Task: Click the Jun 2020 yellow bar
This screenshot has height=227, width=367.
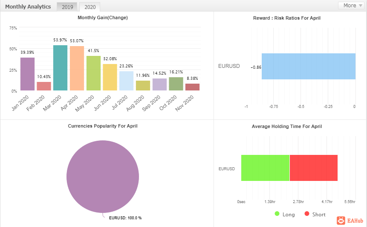Action: click(x=110, y=77)
